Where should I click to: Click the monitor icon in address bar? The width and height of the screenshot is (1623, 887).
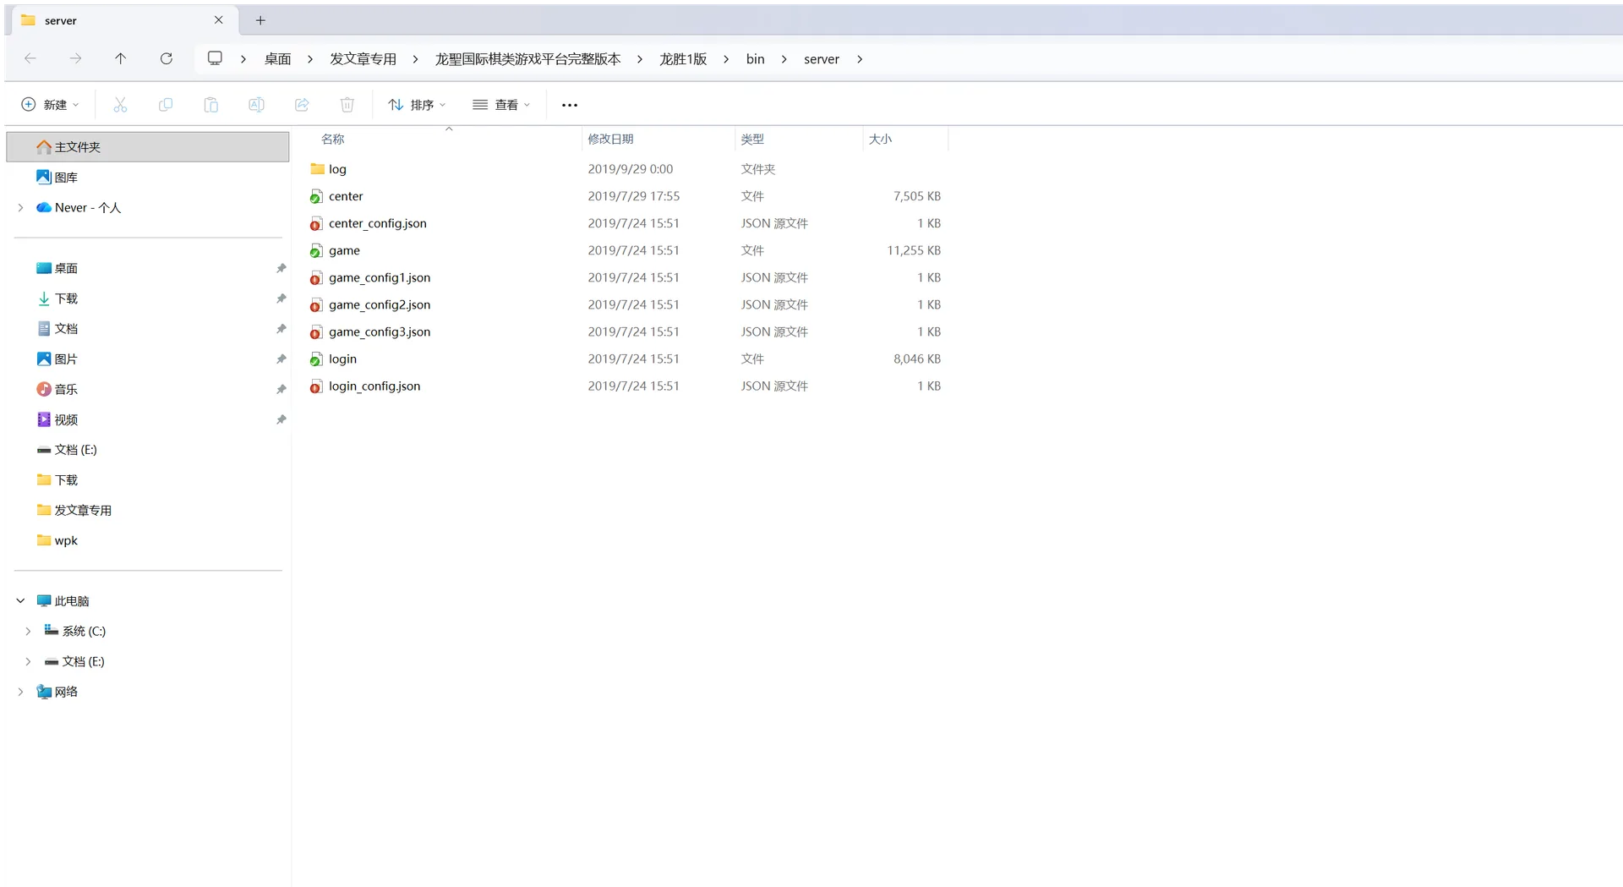[215, 58]
